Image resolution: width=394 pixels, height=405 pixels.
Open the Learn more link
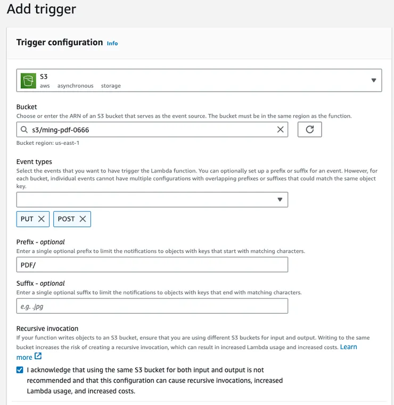349,347
